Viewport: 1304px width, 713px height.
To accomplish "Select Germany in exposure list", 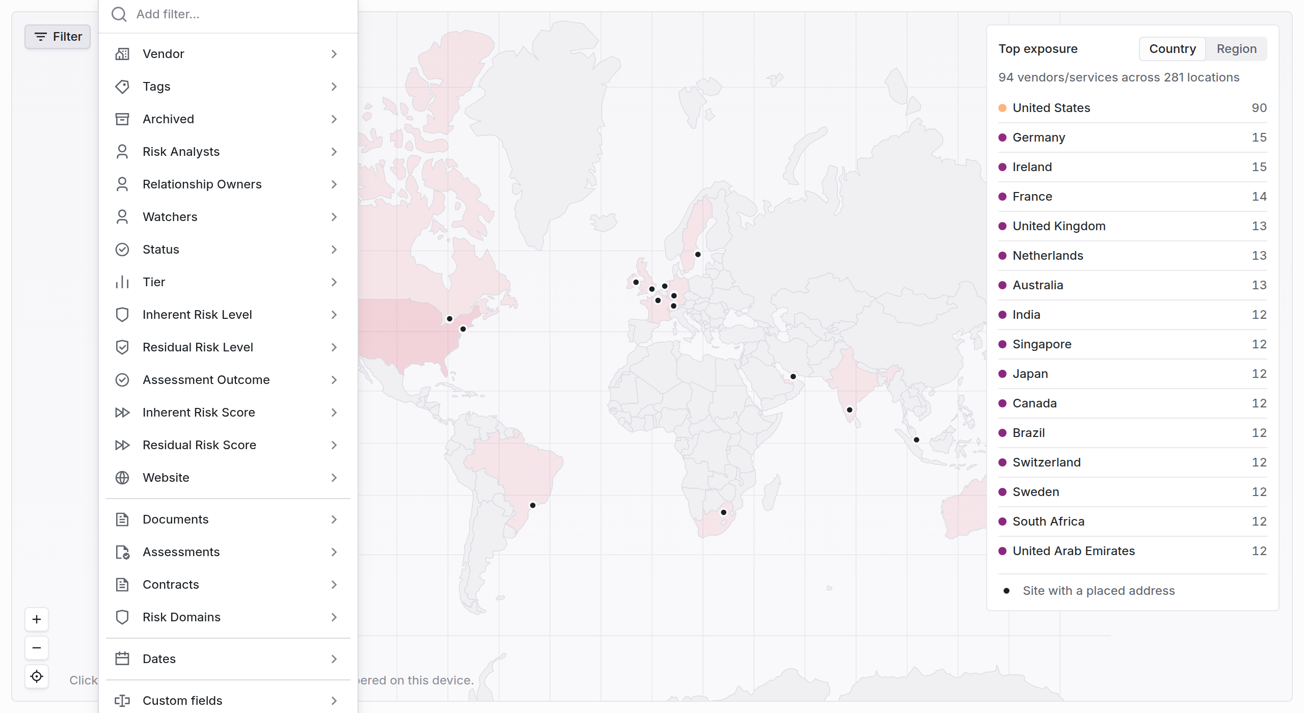I will [1132, 138].
